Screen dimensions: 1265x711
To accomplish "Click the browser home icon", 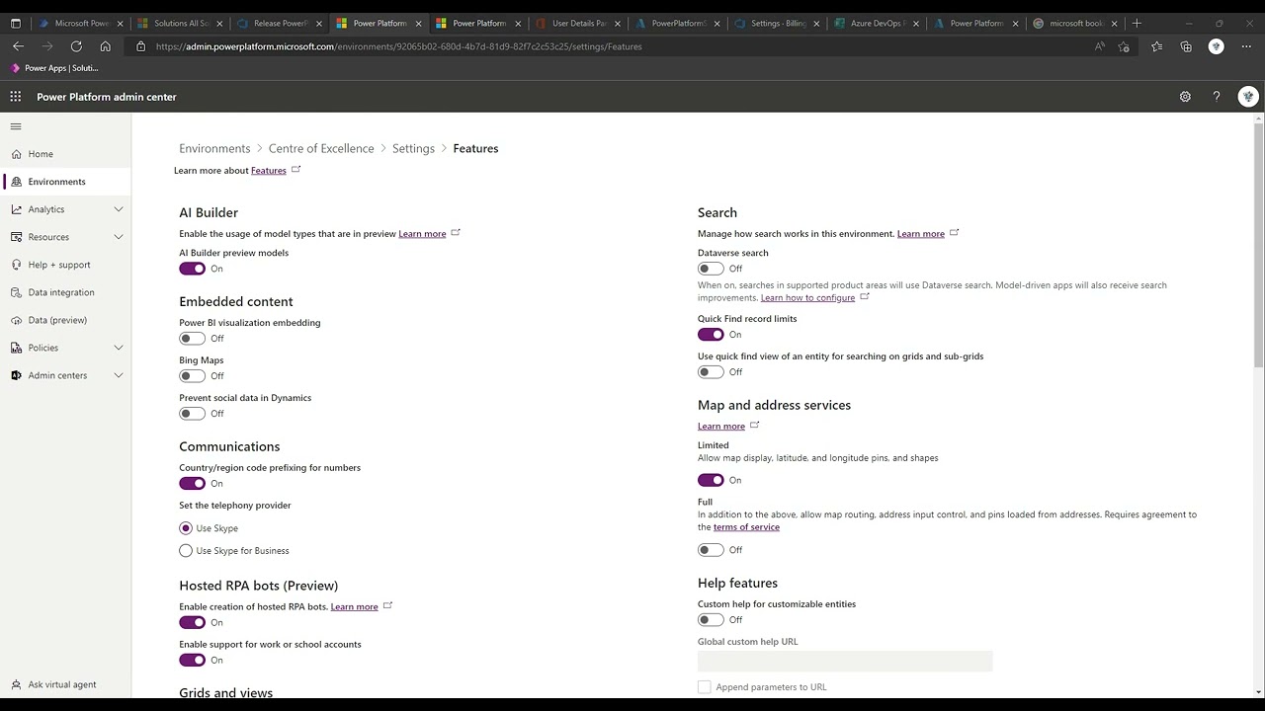I will click(106, 46).
